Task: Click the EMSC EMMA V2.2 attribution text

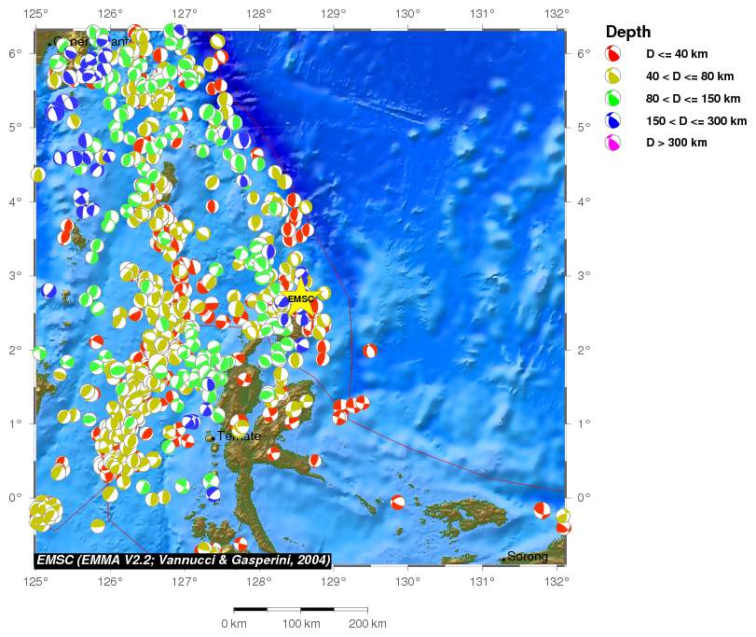Action: pyautogui.click(x=183, y=560)
